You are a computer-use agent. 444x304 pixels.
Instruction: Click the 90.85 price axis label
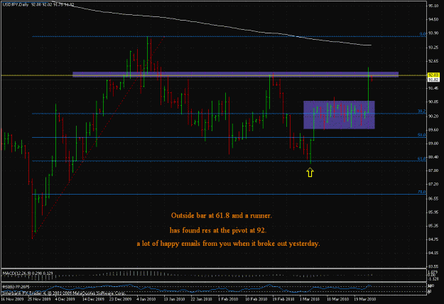(433, 102)
